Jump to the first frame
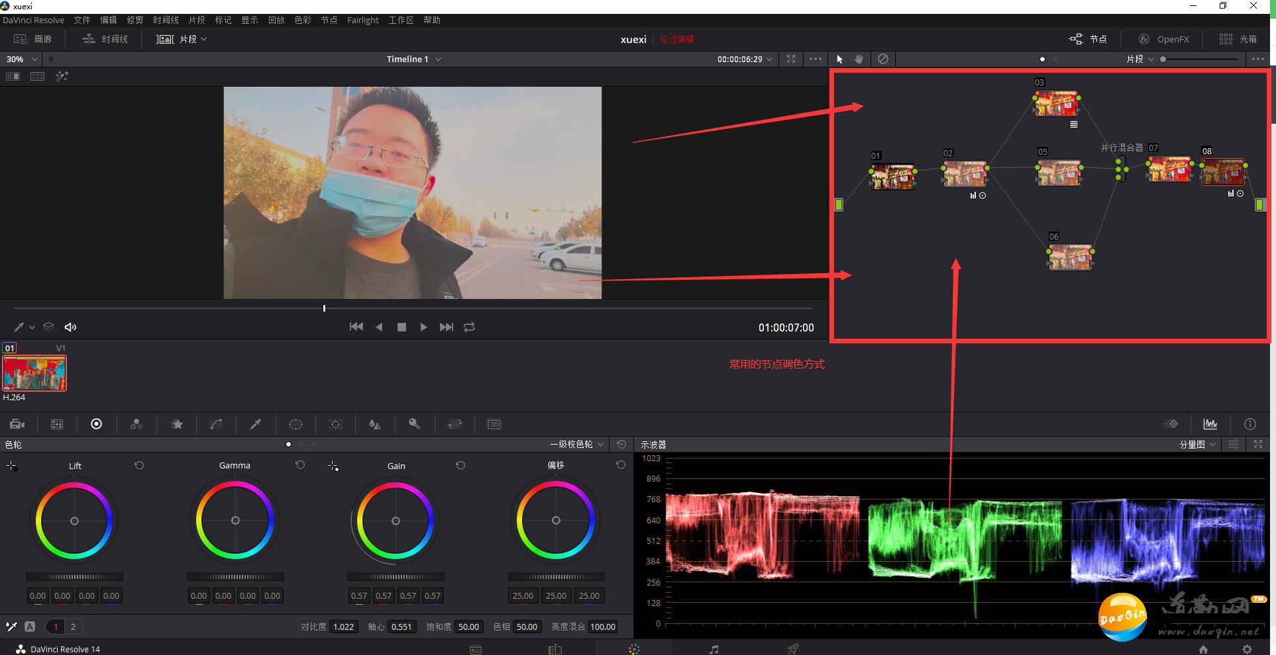Viewport: 1276px width, 655px height. point(356,327)
